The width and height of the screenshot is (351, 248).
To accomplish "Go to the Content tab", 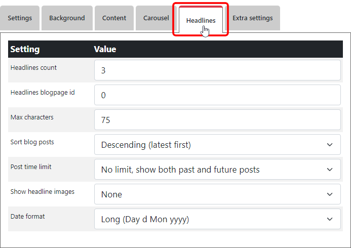I will 114,18.
